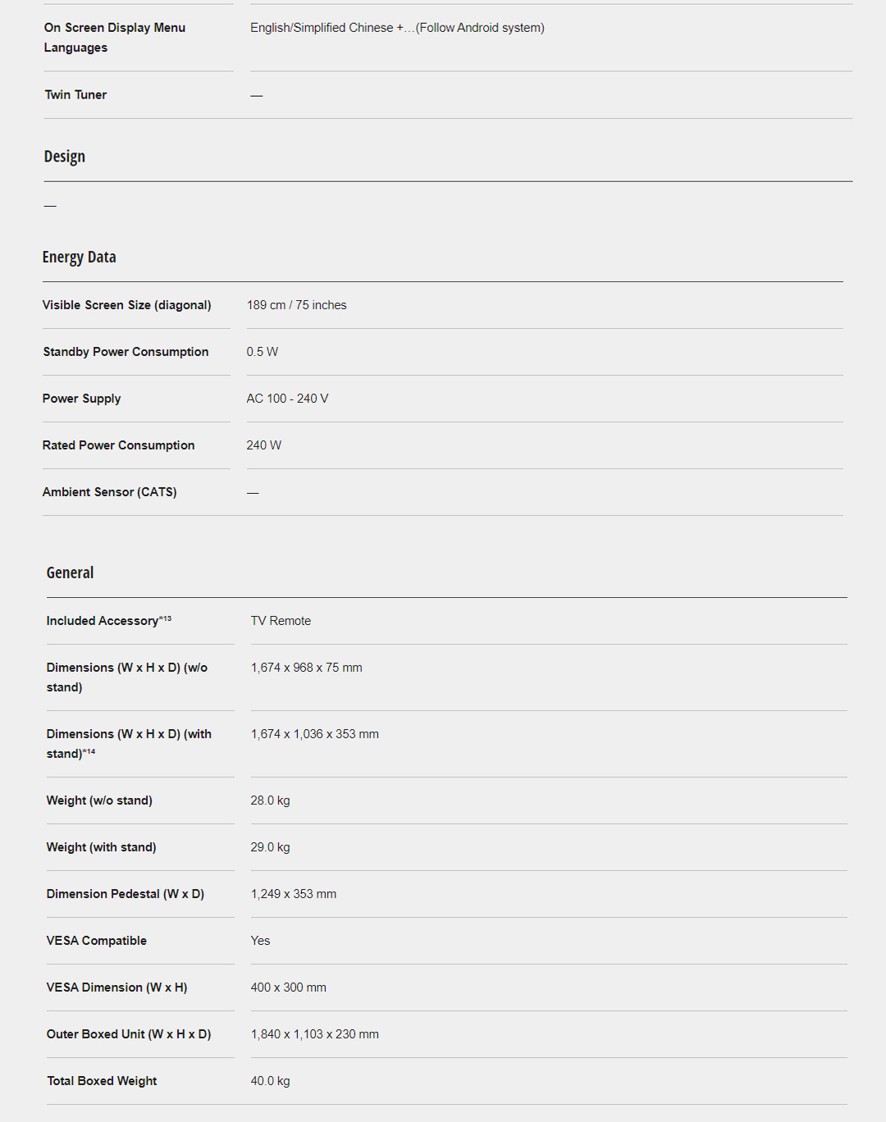Select the On Screen Display Menu Languages label

(x=115, y=38)
